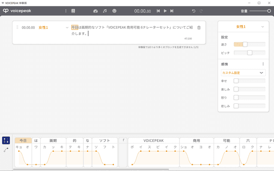
Task: Adjust the 音量 volume slider
Action: click(x=260, y=11)
